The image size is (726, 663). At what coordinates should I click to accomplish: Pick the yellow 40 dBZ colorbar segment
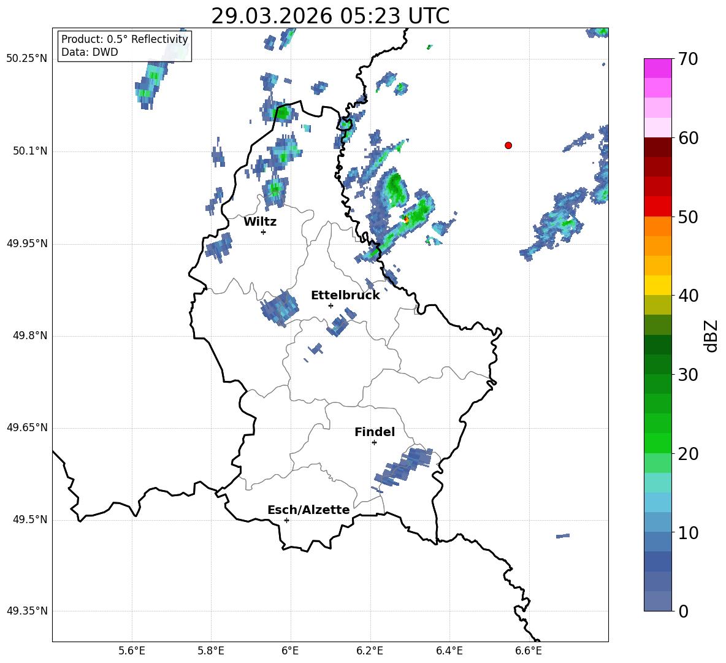coord(658,285)
